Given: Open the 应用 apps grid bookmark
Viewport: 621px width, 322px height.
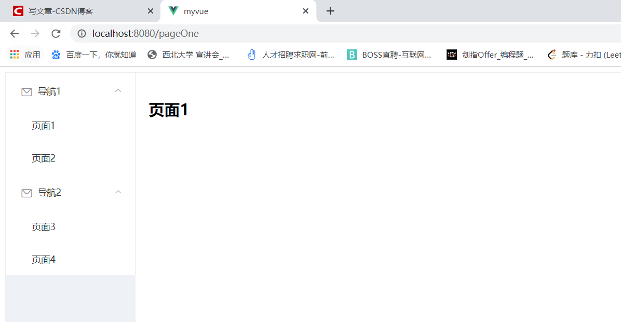Looking at the screenshot, I should (25, 55).
